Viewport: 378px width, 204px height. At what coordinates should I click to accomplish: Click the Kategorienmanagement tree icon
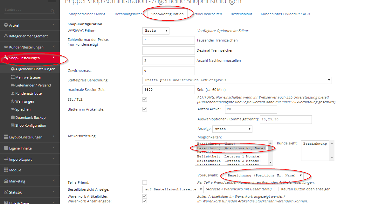[x=6, y=36]
